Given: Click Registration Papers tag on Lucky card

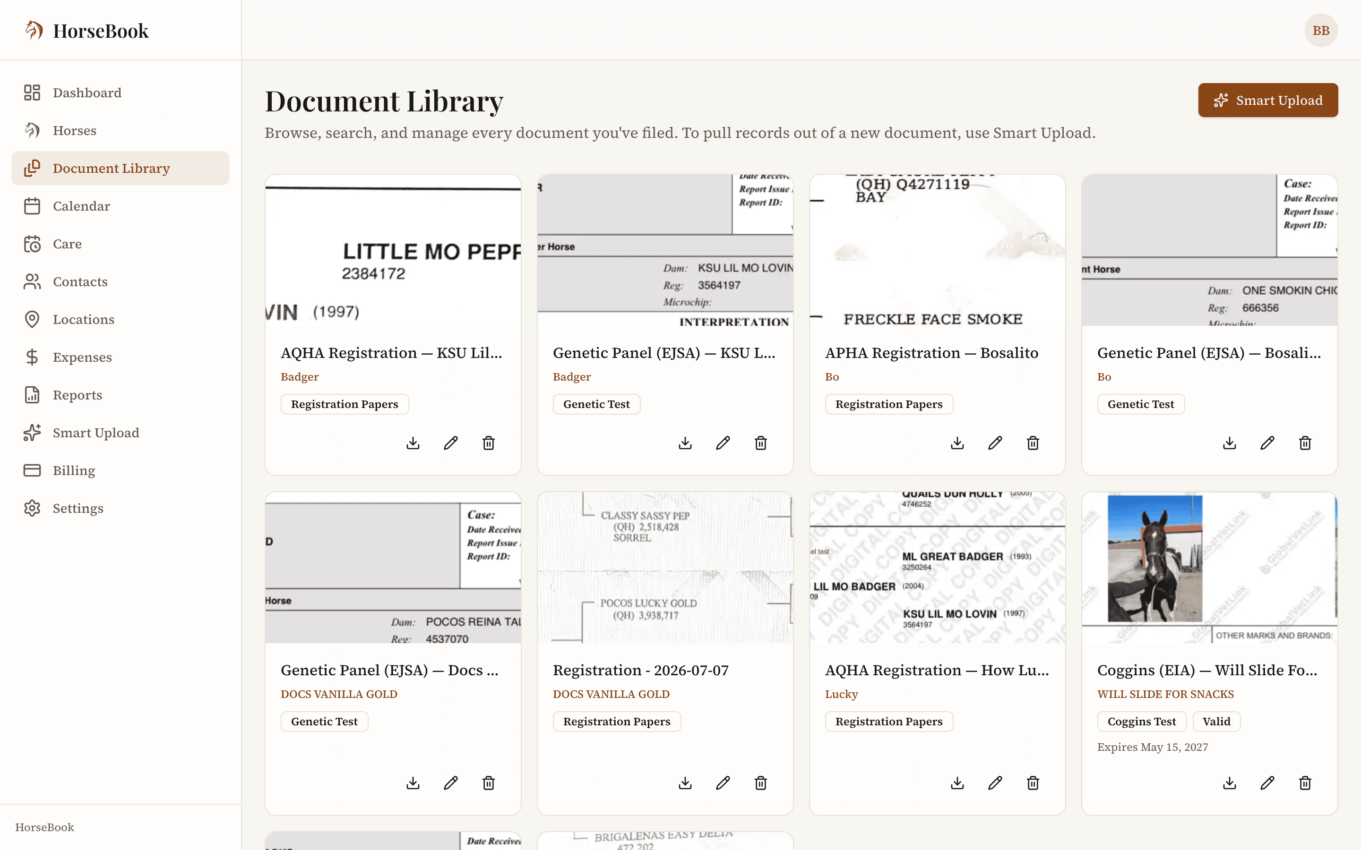Looking at the screenshot, I should point(888,721).
